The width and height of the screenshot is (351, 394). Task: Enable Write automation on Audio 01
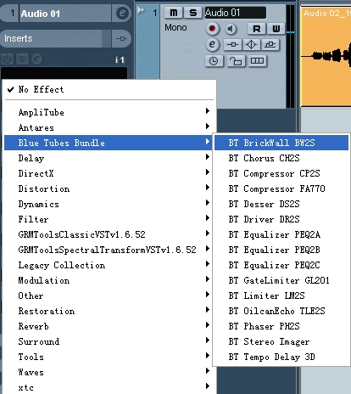tap(276, 29)
